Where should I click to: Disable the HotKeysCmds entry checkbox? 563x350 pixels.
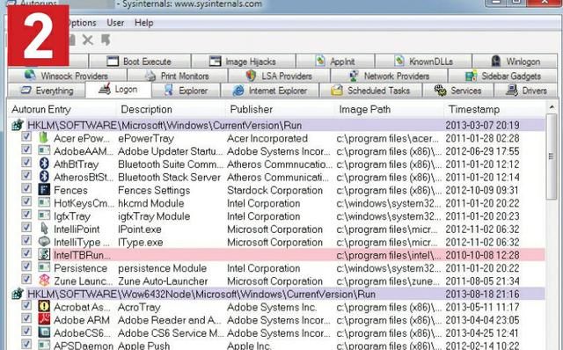[x=26, y=201]
